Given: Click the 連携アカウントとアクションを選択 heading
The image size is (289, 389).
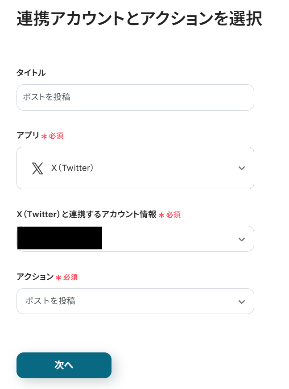Looking at the screenshot, I should pos(139,19).
